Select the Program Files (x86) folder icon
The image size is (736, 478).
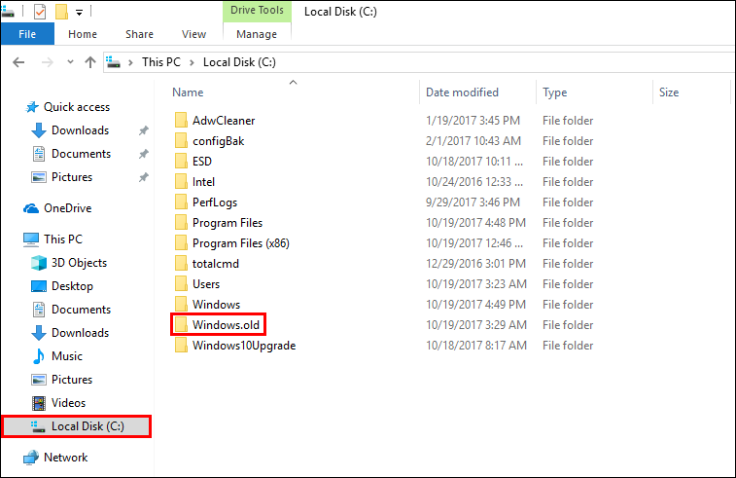point(181,243)
